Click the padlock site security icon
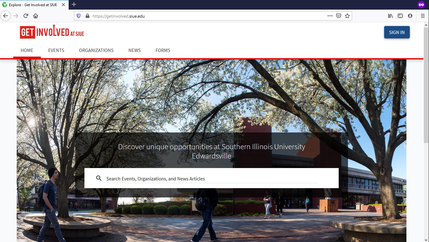 point(87,16)
